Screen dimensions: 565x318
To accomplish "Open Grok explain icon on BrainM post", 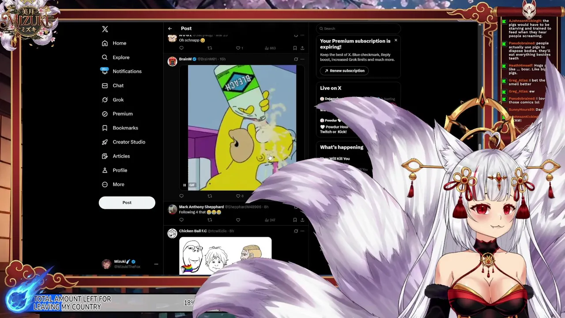I will tap(296, 59).
